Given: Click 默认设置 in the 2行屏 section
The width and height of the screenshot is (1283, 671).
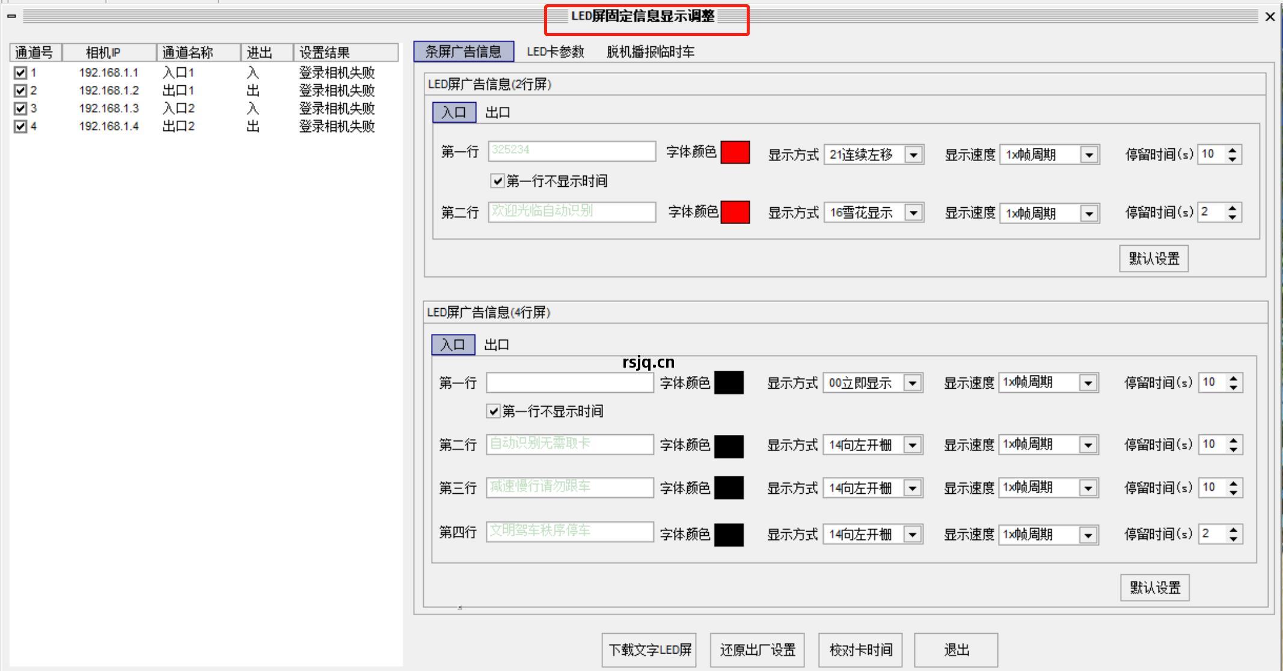Looking at the screenshot, I should (x=1153, y=258).
